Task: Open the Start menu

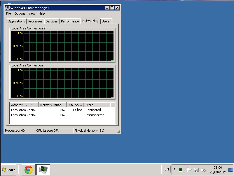Action: pos(9,170)
